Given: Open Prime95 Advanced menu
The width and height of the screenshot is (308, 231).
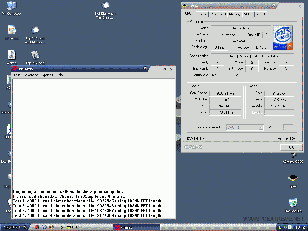Looking at the screenshot, I should click(31, 75).
